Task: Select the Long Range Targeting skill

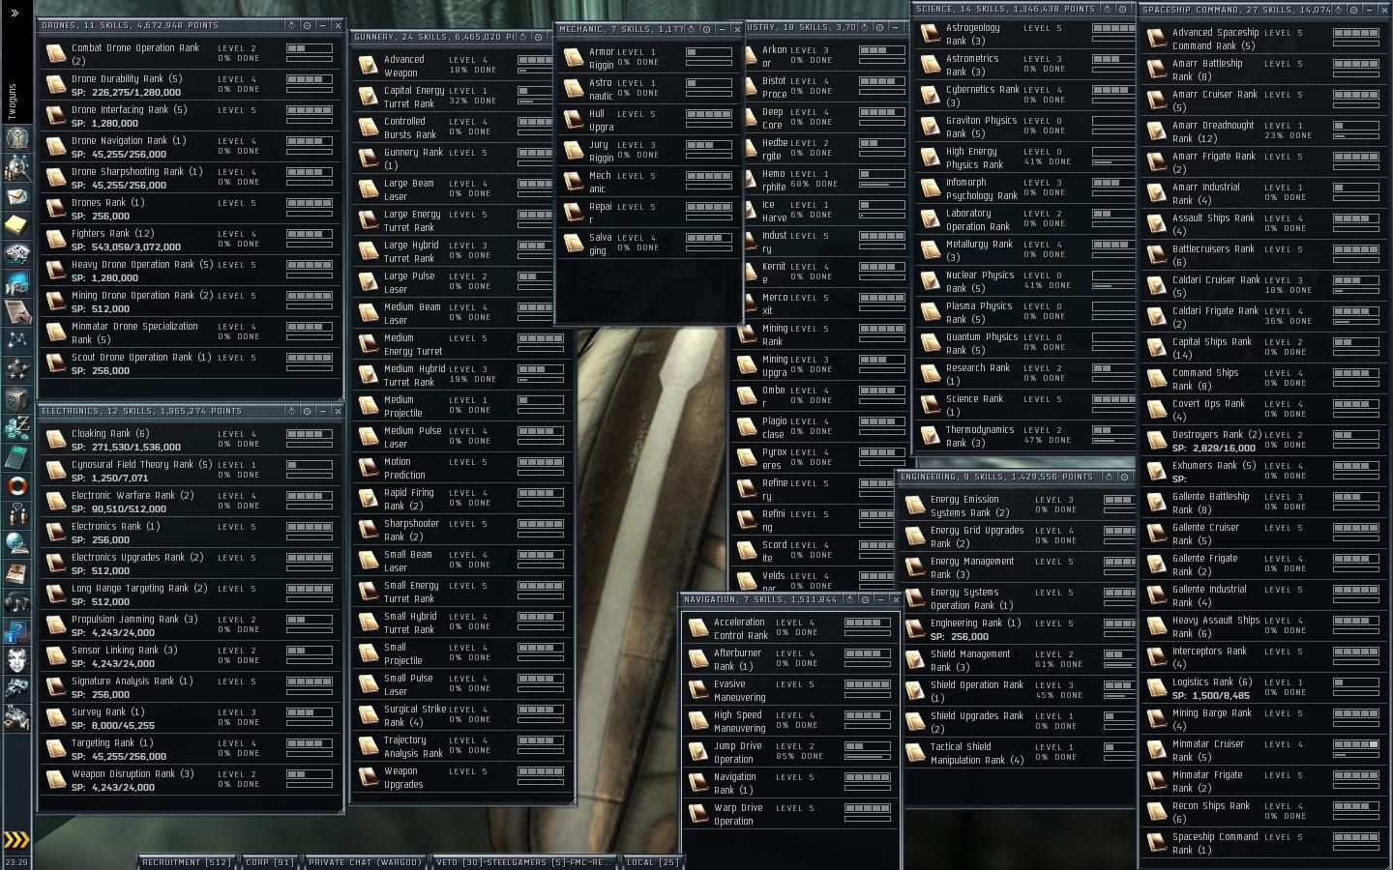Action: click(191, 594)
